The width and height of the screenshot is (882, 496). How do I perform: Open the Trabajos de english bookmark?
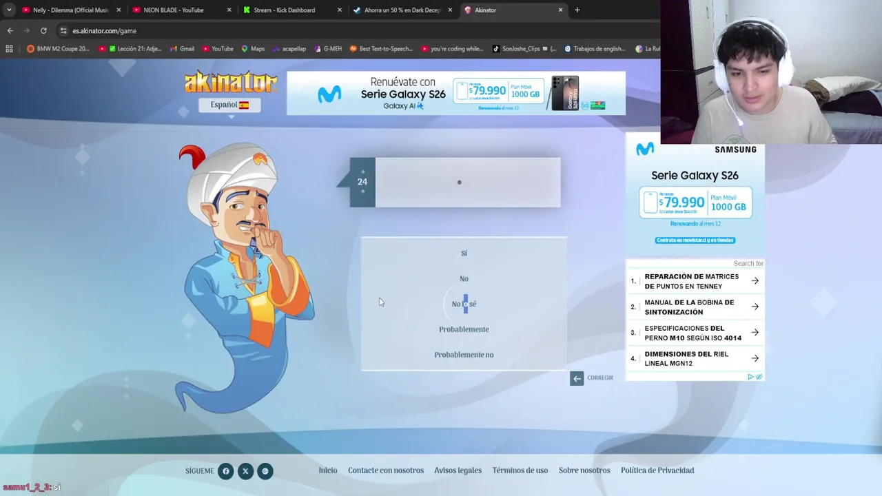click(x=595, y=49)
